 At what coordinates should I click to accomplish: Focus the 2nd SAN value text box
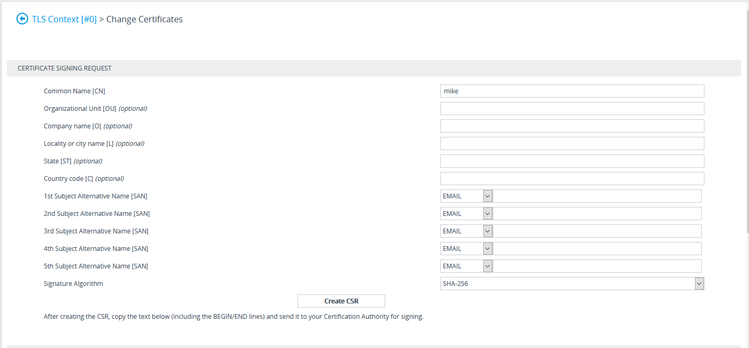tap(597, 214)
